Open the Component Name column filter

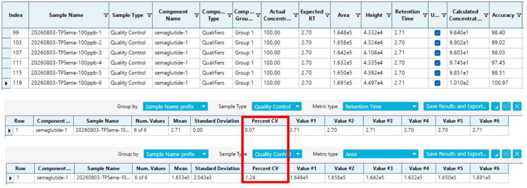197,16
